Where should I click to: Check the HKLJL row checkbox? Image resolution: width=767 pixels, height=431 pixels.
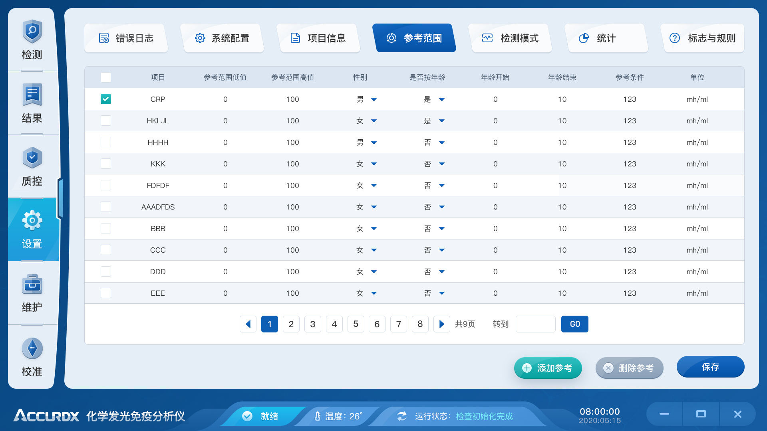(x=105, y=121)
